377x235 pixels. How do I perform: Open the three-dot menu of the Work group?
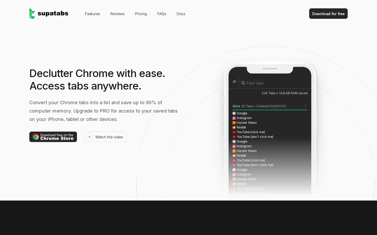[x=305, y=106]
